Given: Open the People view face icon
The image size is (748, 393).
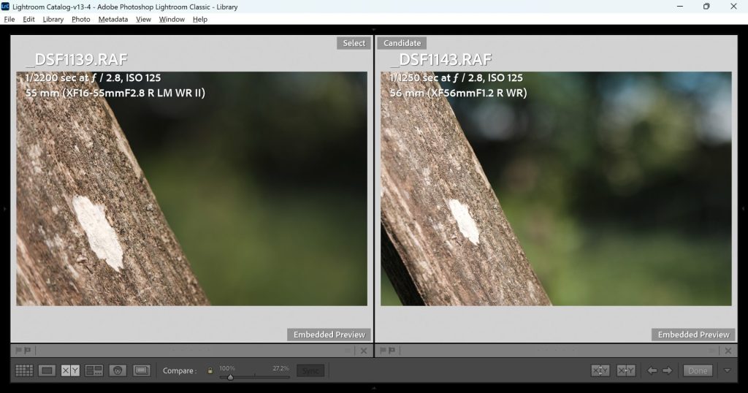Looking at the screenshot, I should click(118, 370).
